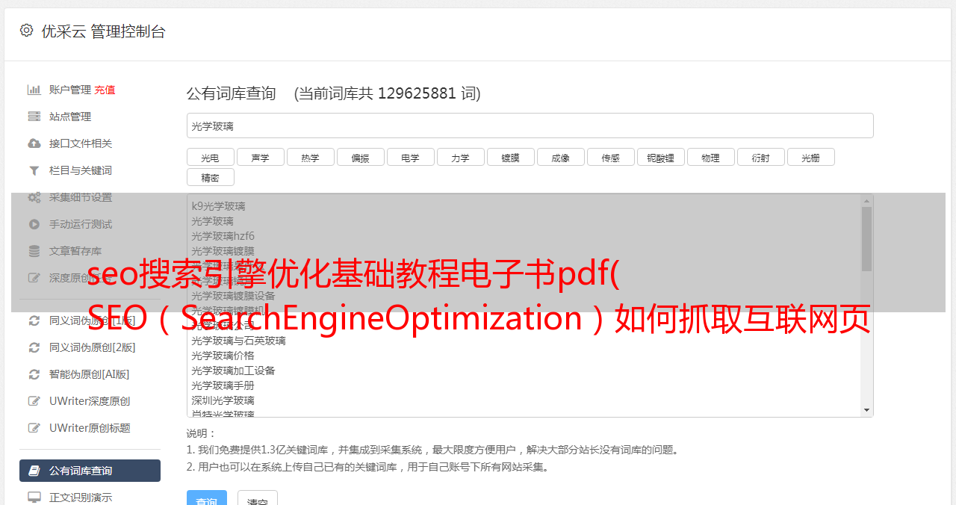Click the 精密 tag button
This screenshot has height=505, width=956.
[210, 177]
